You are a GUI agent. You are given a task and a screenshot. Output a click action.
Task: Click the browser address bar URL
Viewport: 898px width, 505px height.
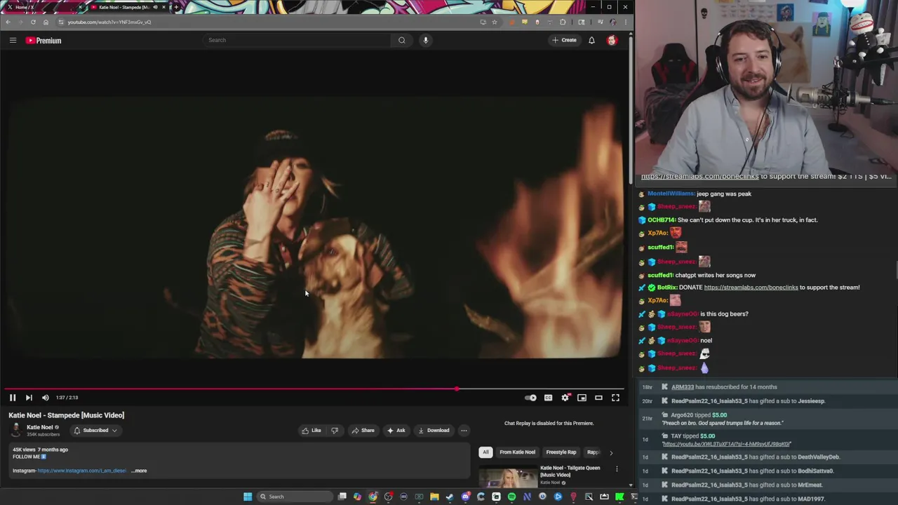coord(109,22)
